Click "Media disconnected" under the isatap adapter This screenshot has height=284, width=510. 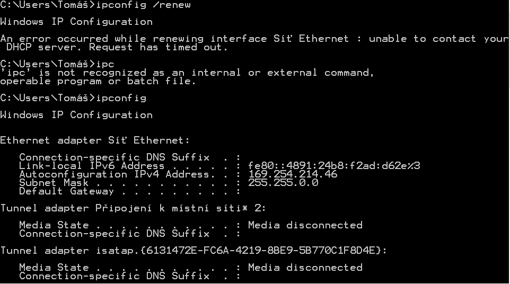click(x=305, y=268)
